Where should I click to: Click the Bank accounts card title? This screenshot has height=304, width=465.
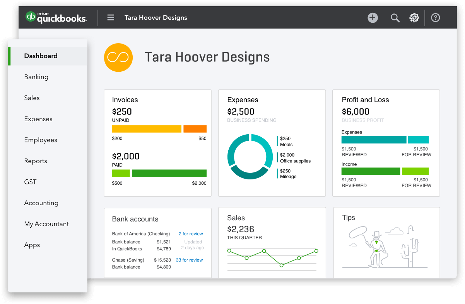point(135,219)
